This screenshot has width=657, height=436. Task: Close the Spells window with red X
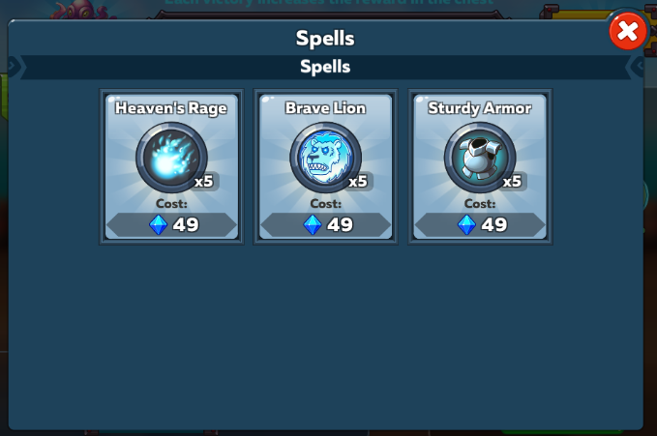[628, 31]
